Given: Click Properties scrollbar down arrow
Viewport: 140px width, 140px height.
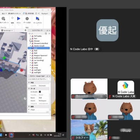Looking at the screenshot, I should click(x=50, y=110).
